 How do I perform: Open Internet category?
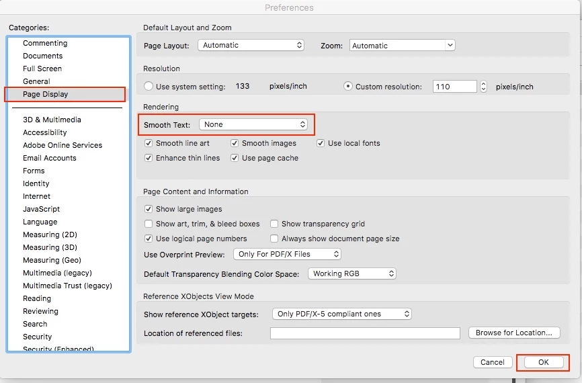36,196
